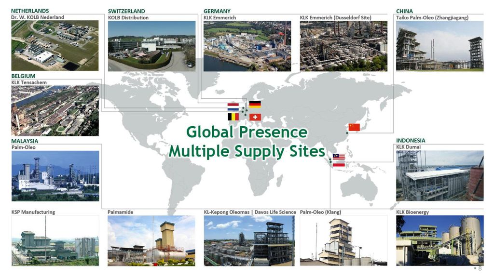Click 'KL-Kepong Oleomas | Davos Life Science' caption
Screen dimensions: 494x278
point(250,212)
